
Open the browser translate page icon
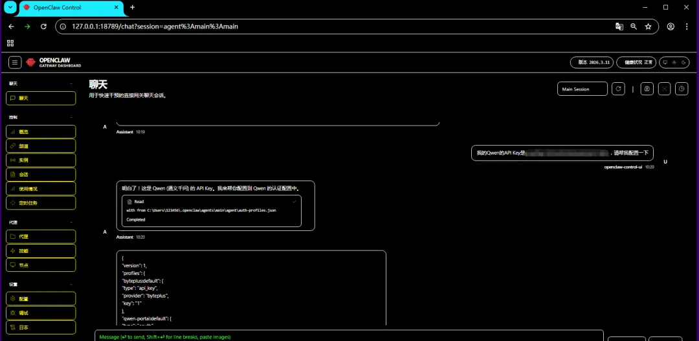pos(619,27)
